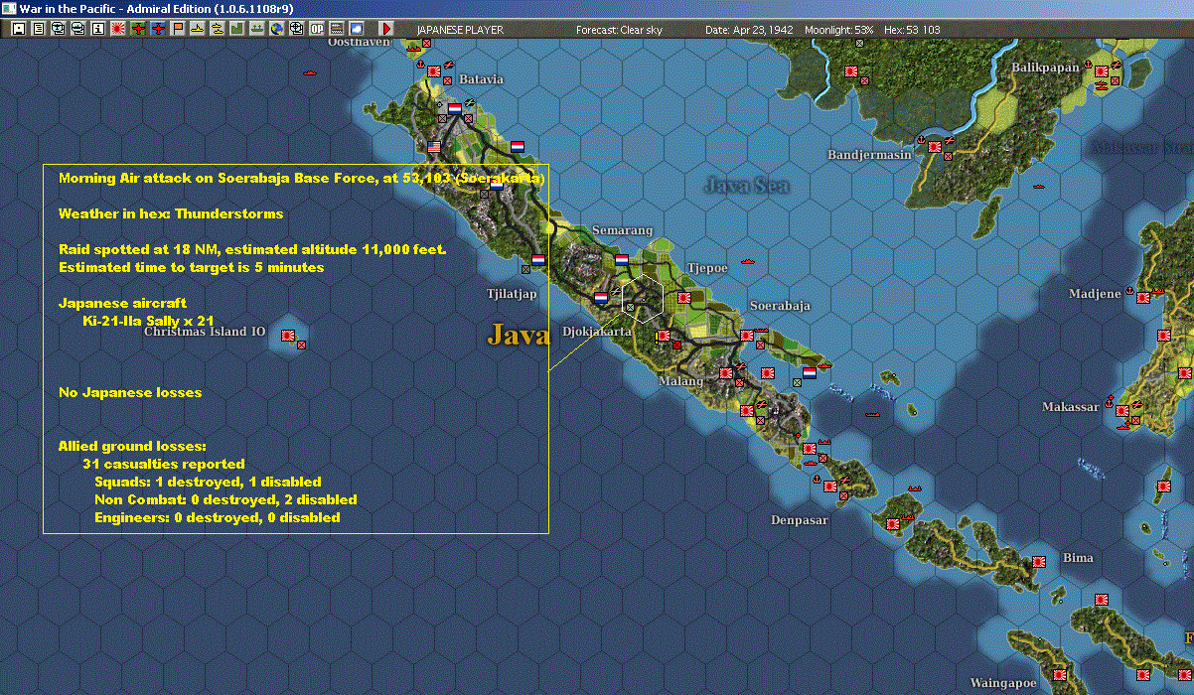The height and width of the screenshot is (695, 1194).
Task: Select Japanese flag base at Bima
Action: 1038,562
